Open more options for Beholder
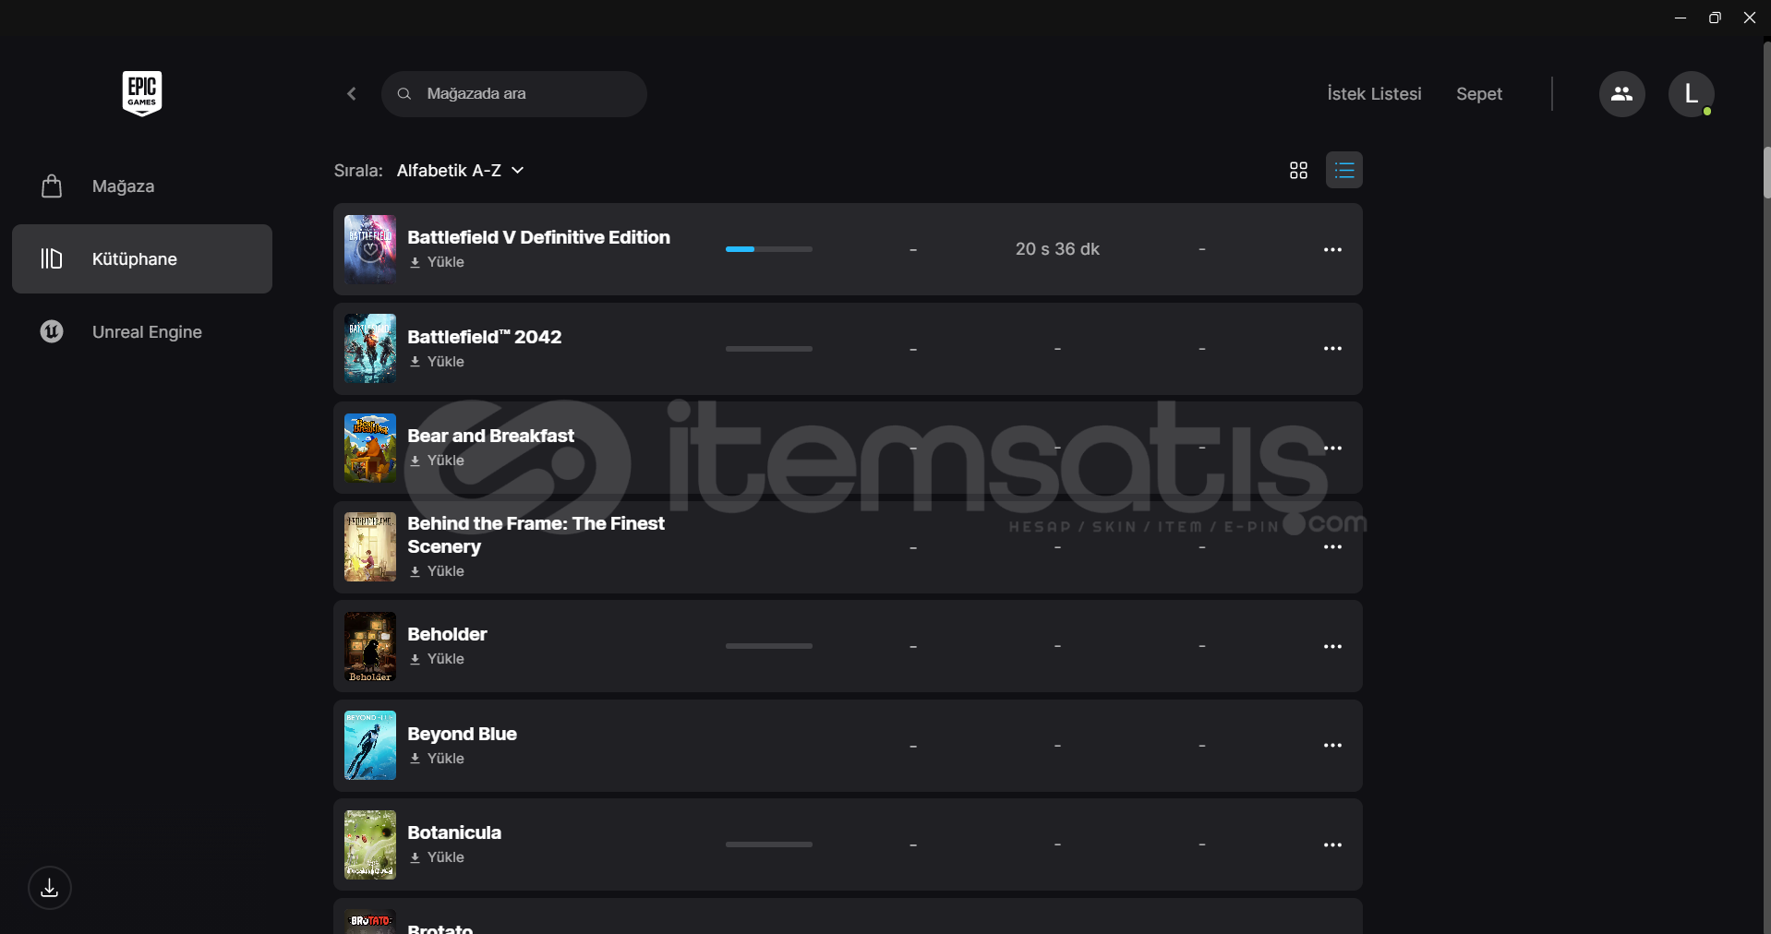This screenshot has width=1771, height=934. click(x=1332, y=646)
